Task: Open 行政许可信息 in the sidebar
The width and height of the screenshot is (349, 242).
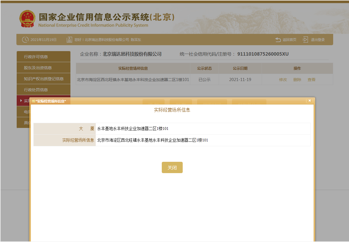Action: click(44, 57)
